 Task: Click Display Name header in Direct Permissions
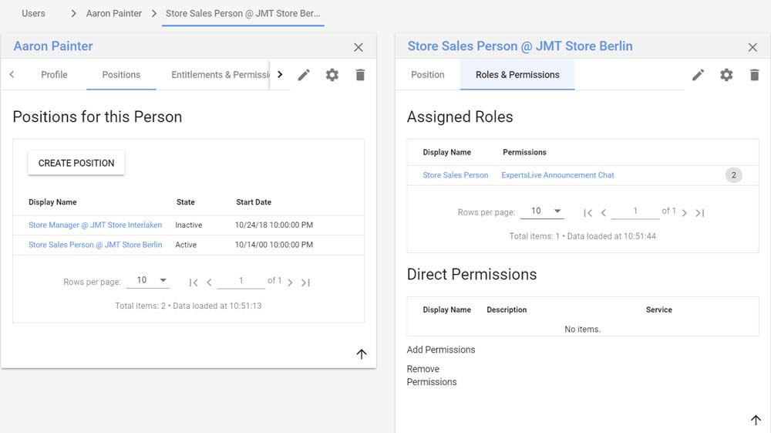click(447, 310)
